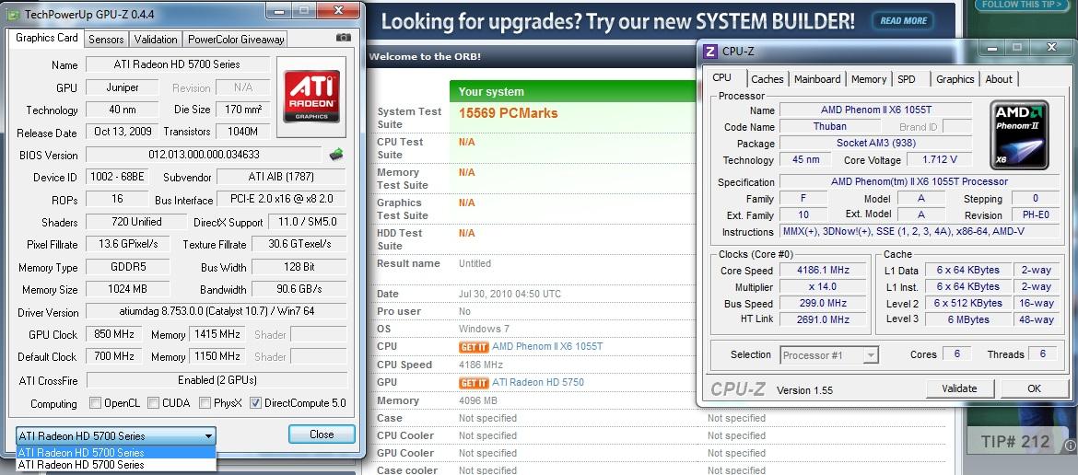Image resolution: width=1078 pixels, height=475 pixels.
Task: Click the CPU-Z title bar Z icon
Action: click(x=710, y=51)
